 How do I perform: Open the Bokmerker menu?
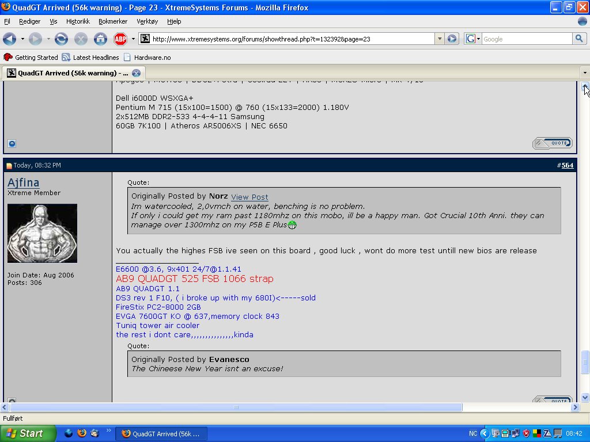[x=113, y=21]
